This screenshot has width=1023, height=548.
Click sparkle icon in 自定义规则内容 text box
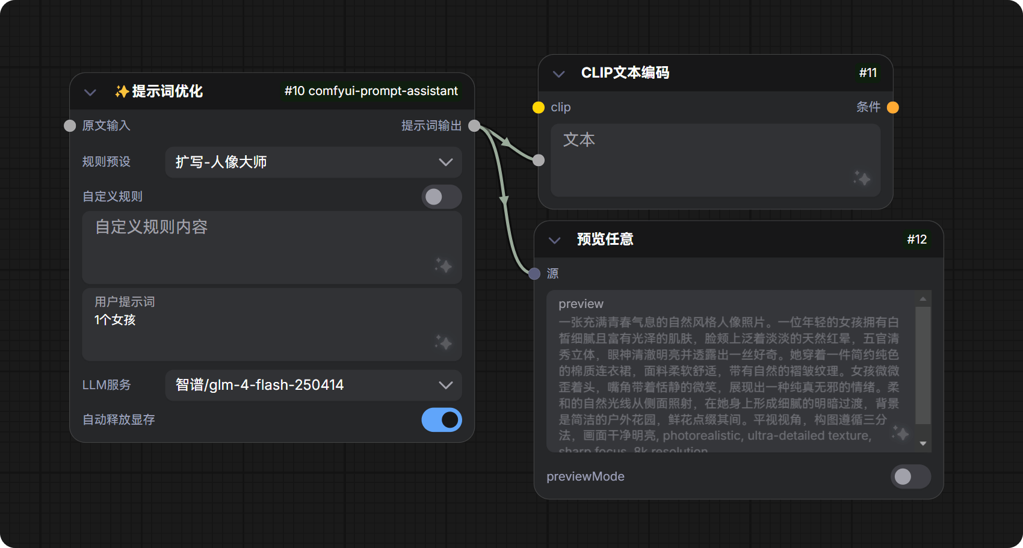point(444,265)
